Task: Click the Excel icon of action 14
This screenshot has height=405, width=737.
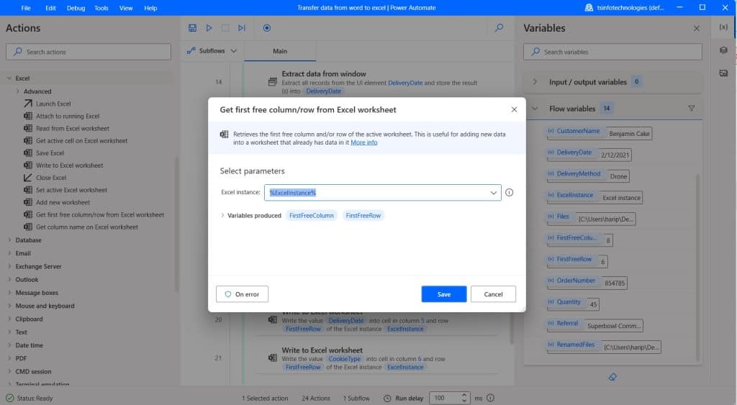Action: pos(272,82)
